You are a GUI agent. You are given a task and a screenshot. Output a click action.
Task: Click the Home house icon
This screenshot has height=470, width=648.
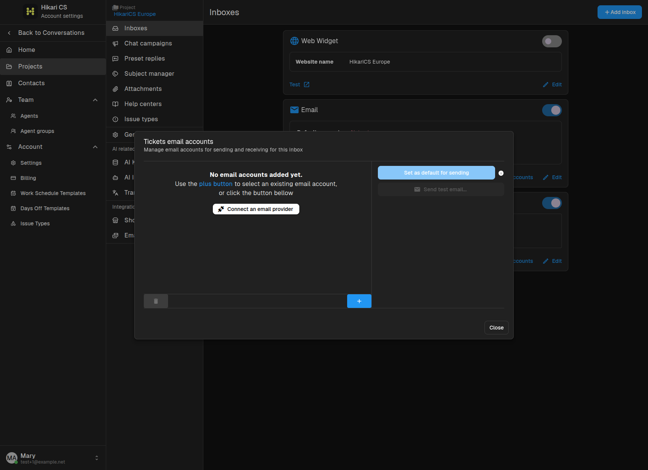[9, 50]
